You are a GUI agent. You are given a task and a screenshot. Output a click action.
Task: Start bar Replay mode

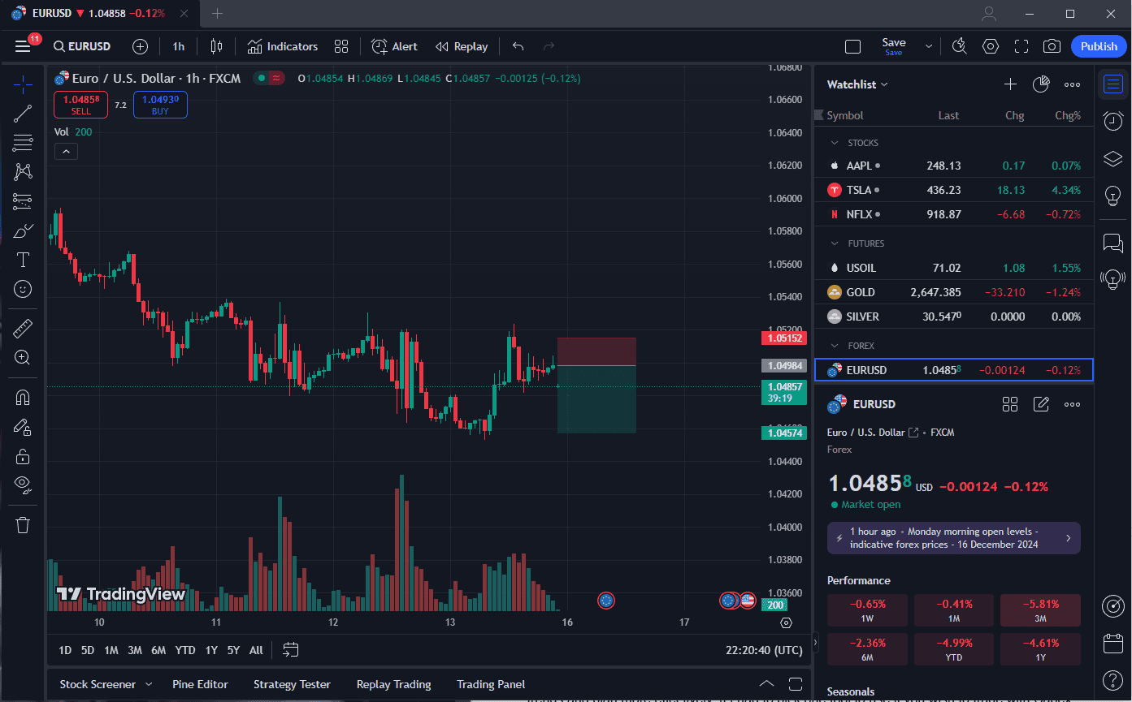(462, 46)
